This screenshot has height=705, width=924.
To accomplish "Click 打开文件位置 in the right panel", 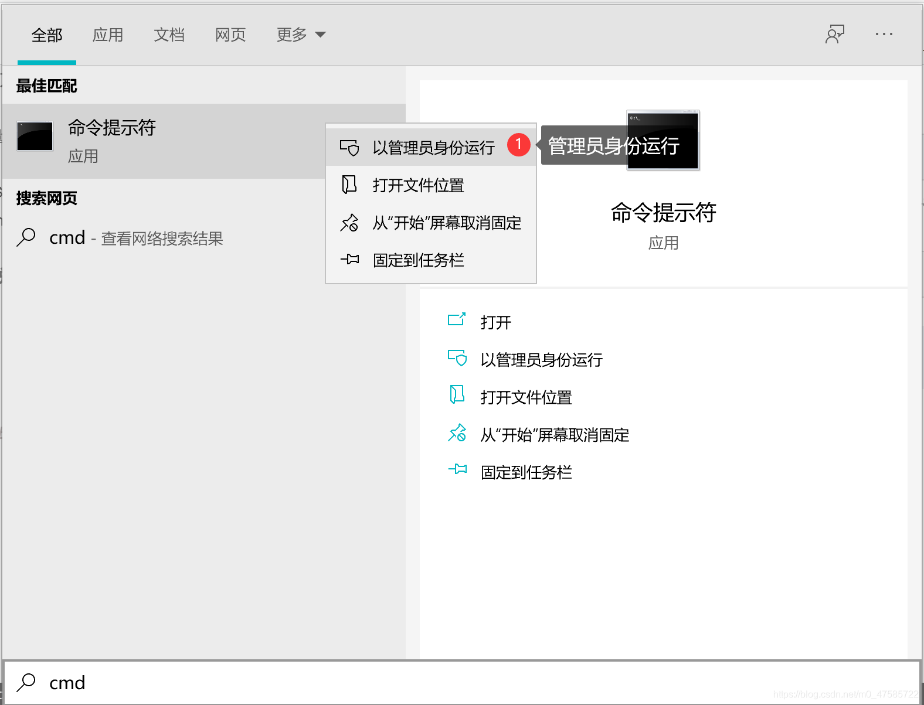I will [x=526, y=397].
